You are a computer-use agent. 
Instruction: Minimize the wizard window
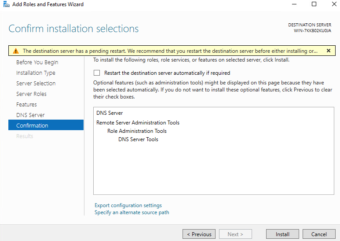click(x=294, y=4)
